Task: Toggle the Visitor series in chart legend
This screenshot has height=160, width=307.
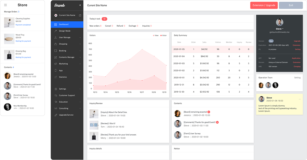Action: pos(163,35)
